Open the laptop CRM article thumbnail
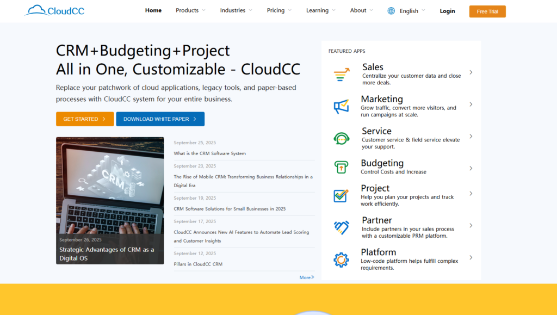Image resolution: width=557 pixels, height=315 pixels. coord(110,185)
